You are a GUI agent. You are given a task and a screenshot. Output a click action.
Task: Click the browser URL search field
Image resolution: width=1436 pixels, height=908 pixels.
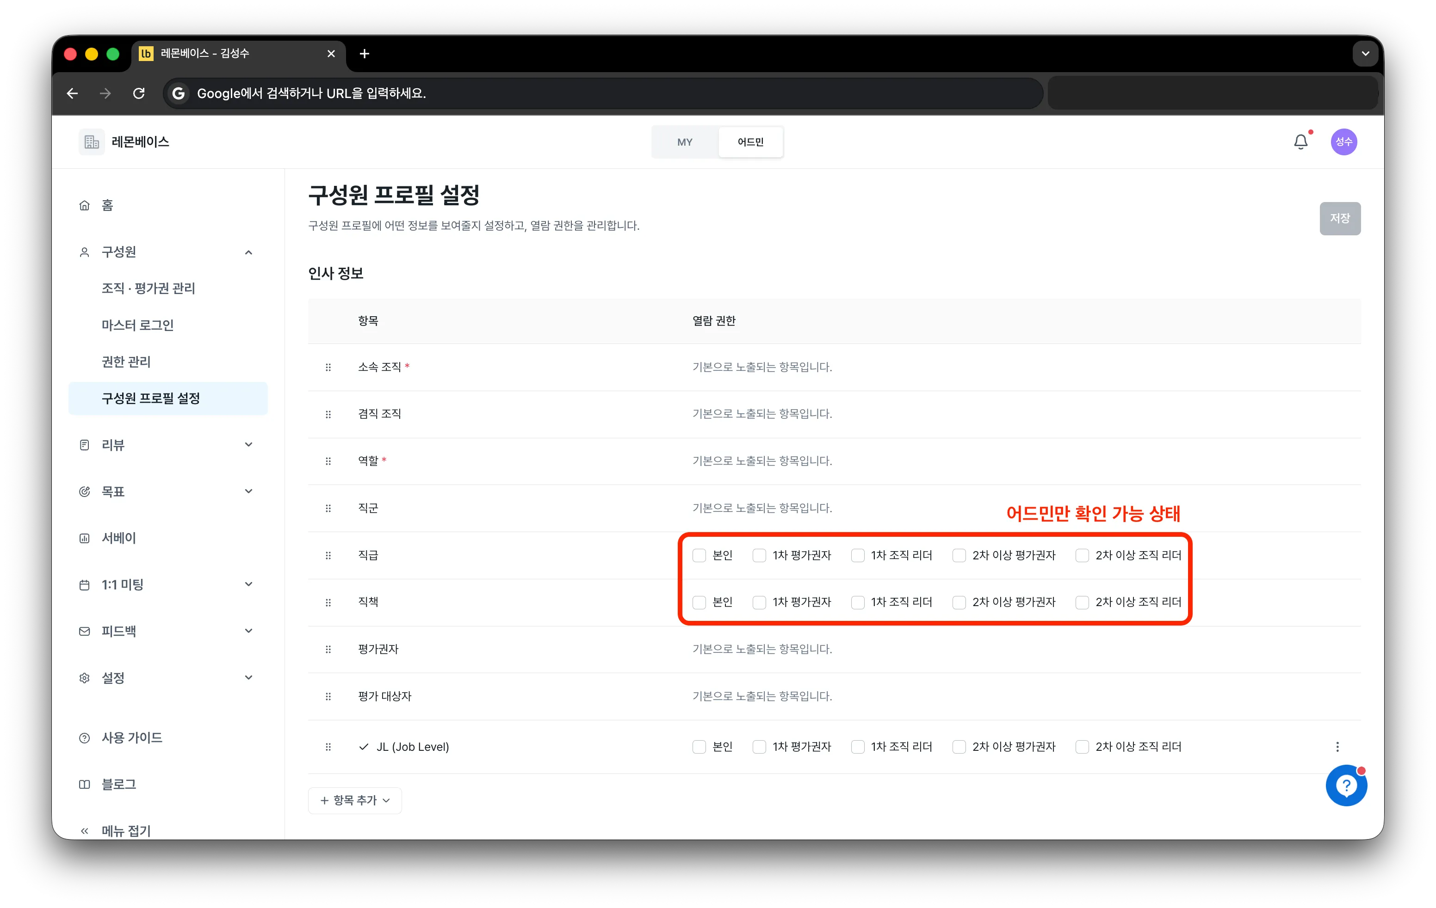tap(602, 93)
